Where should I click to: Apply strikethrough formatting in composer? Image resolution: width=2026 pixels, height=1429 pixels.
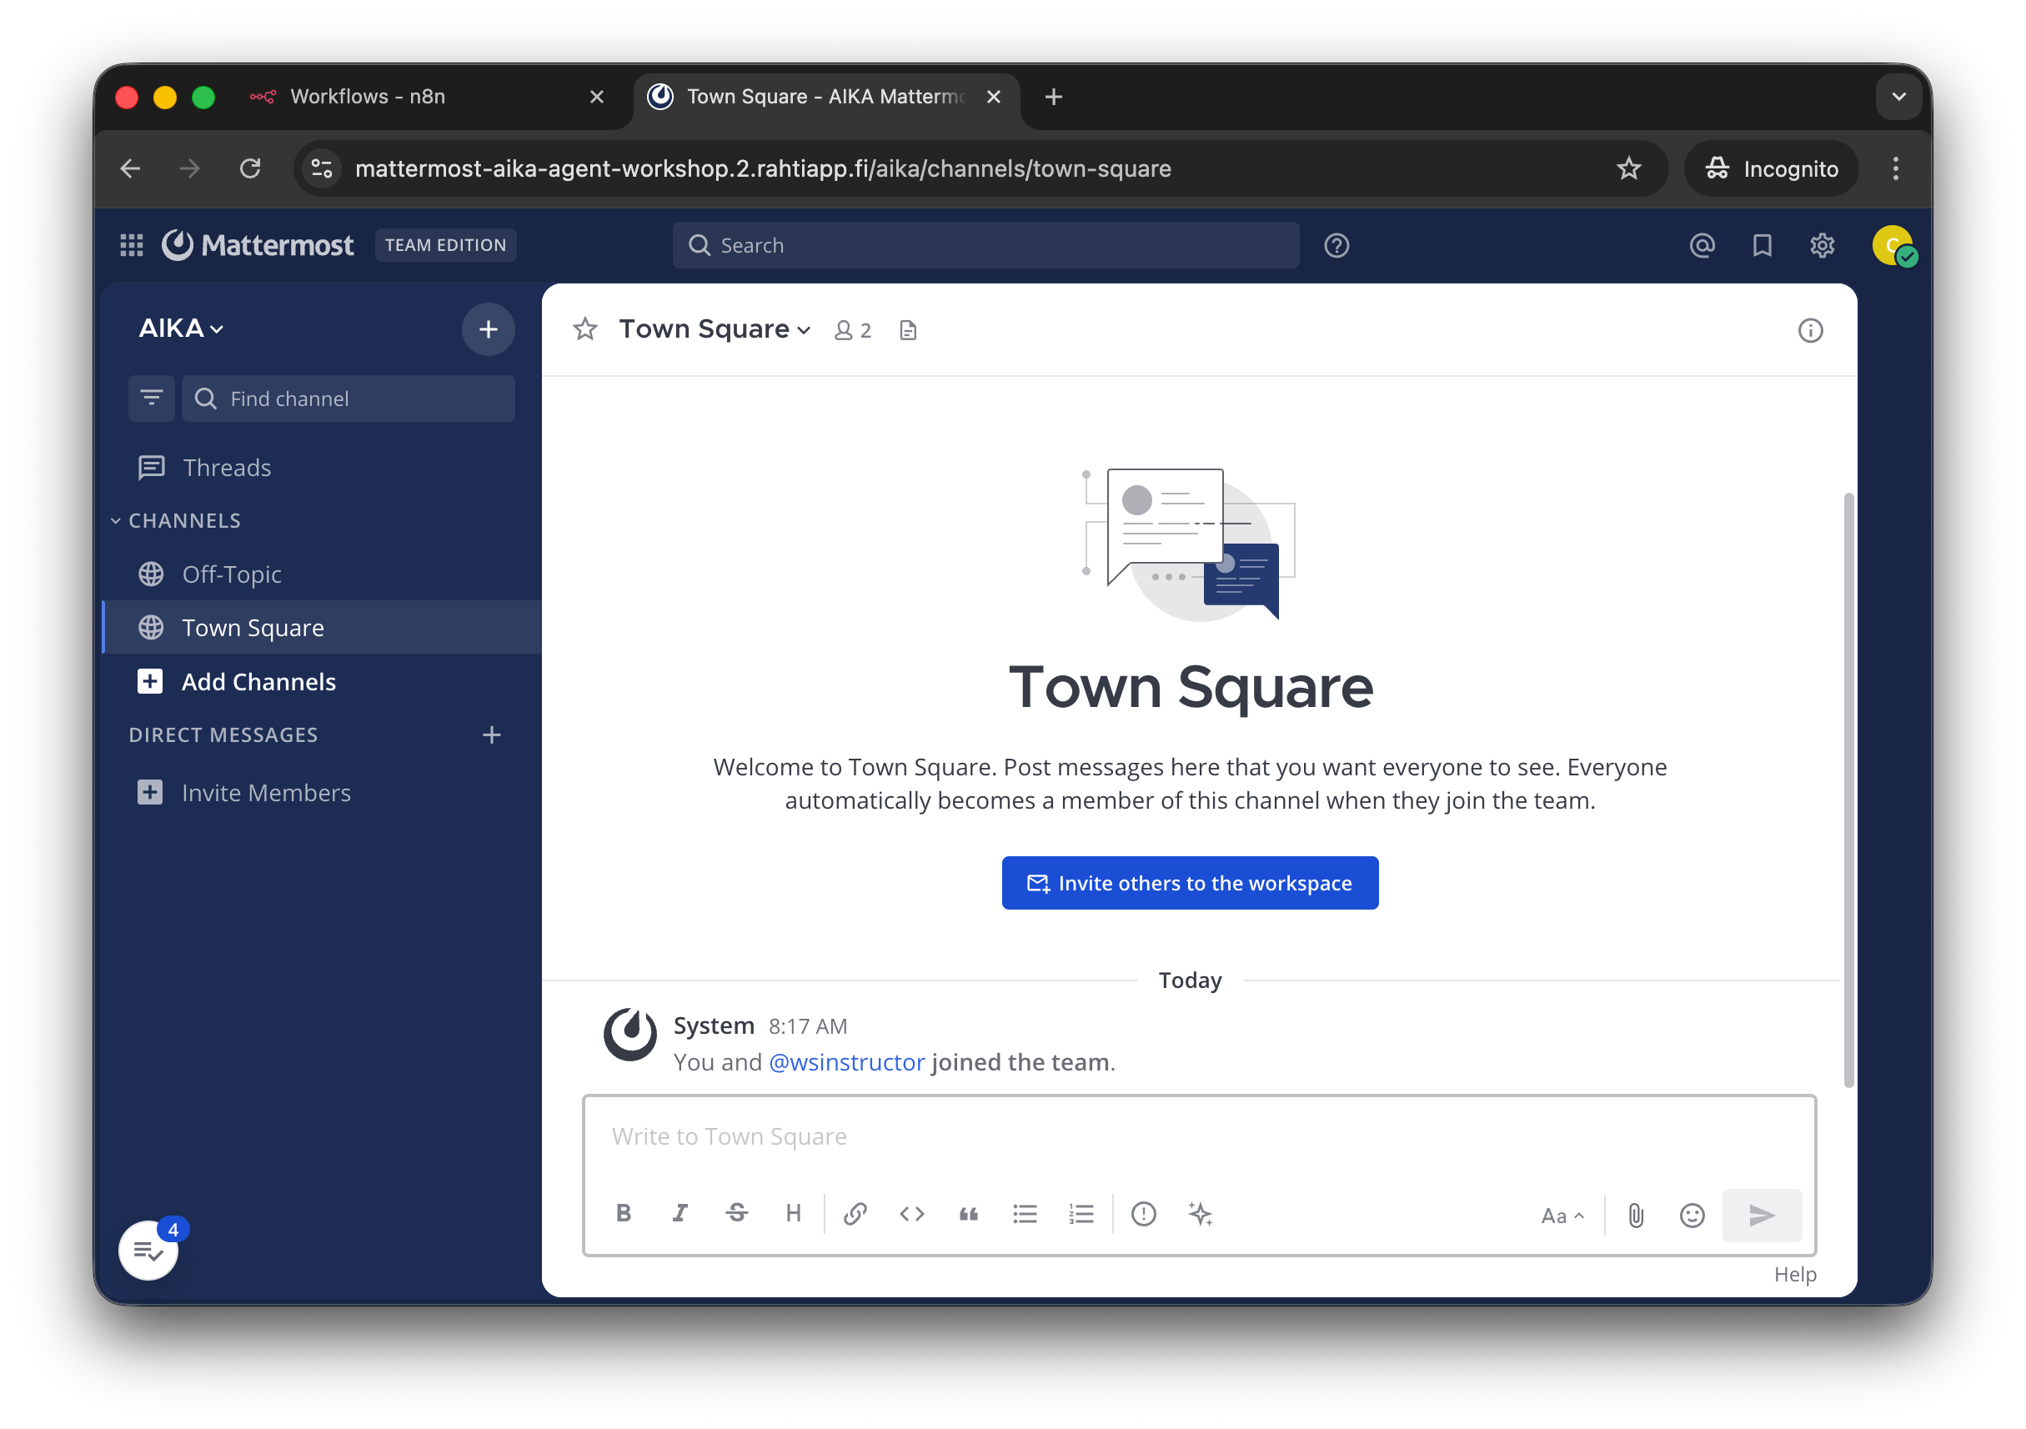click(x=737, y=1214)
